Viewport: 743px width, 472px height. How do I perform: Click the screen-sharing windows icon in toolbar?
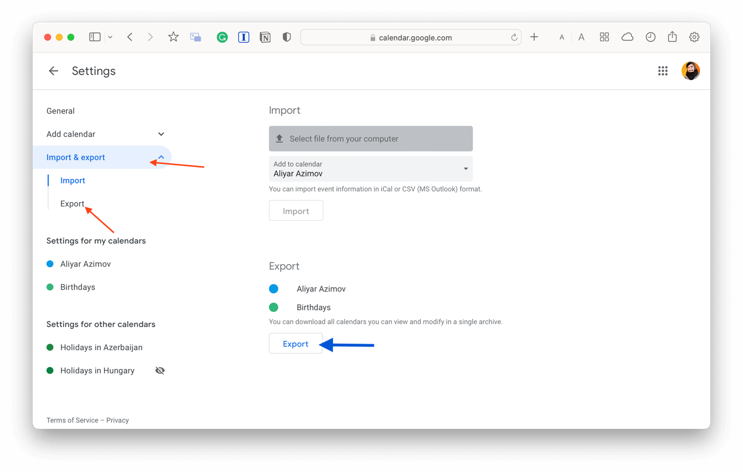(196, 37)
